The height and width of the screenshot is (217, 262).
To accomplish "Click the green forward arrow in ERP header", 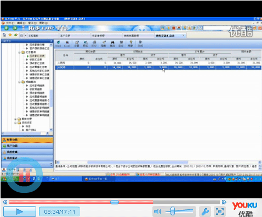I will click(15, 28).
